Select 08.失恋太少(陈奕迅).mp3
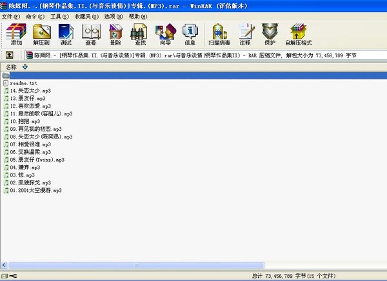 click(x=41, y=137)
